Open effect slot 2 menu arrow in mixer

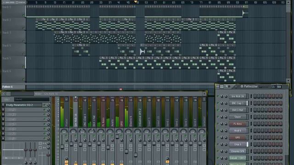coord(3,110)
